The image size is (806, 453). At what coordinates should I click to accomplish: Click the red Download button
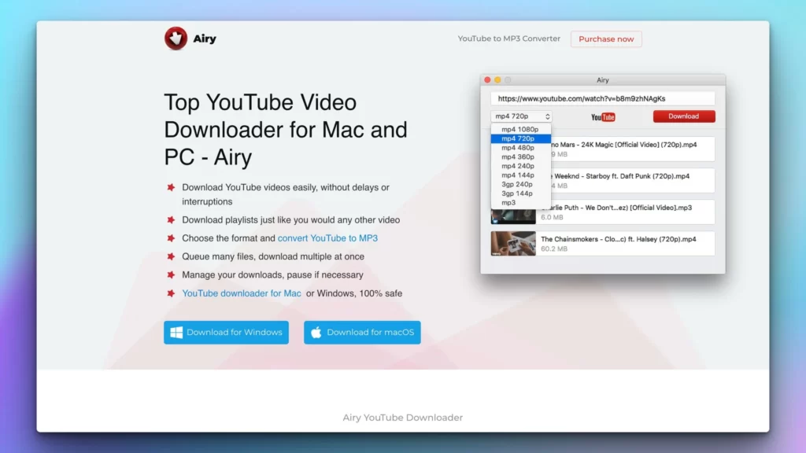684,116
